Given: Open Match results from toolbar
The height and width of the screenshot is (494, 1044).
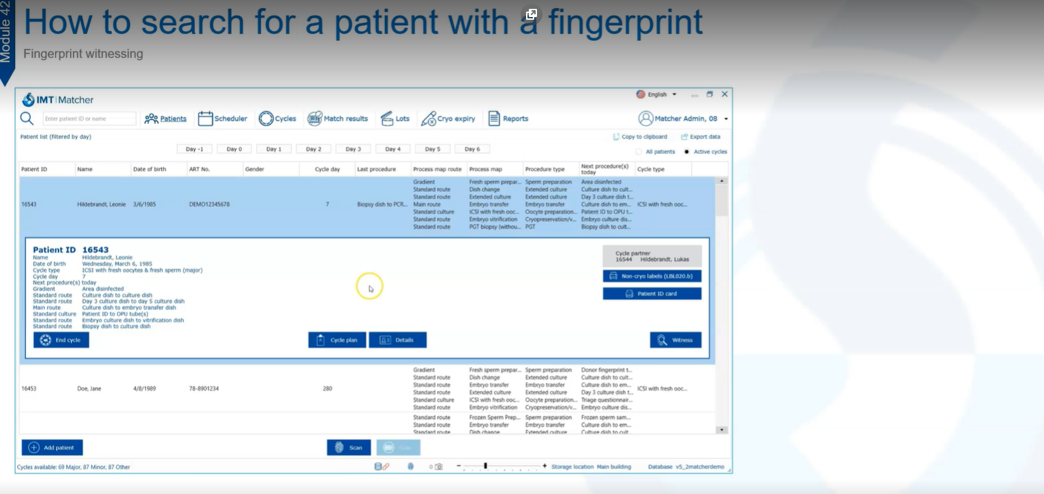Looking at the screenshot, I should pyautogui.click(x=337, y=119).
